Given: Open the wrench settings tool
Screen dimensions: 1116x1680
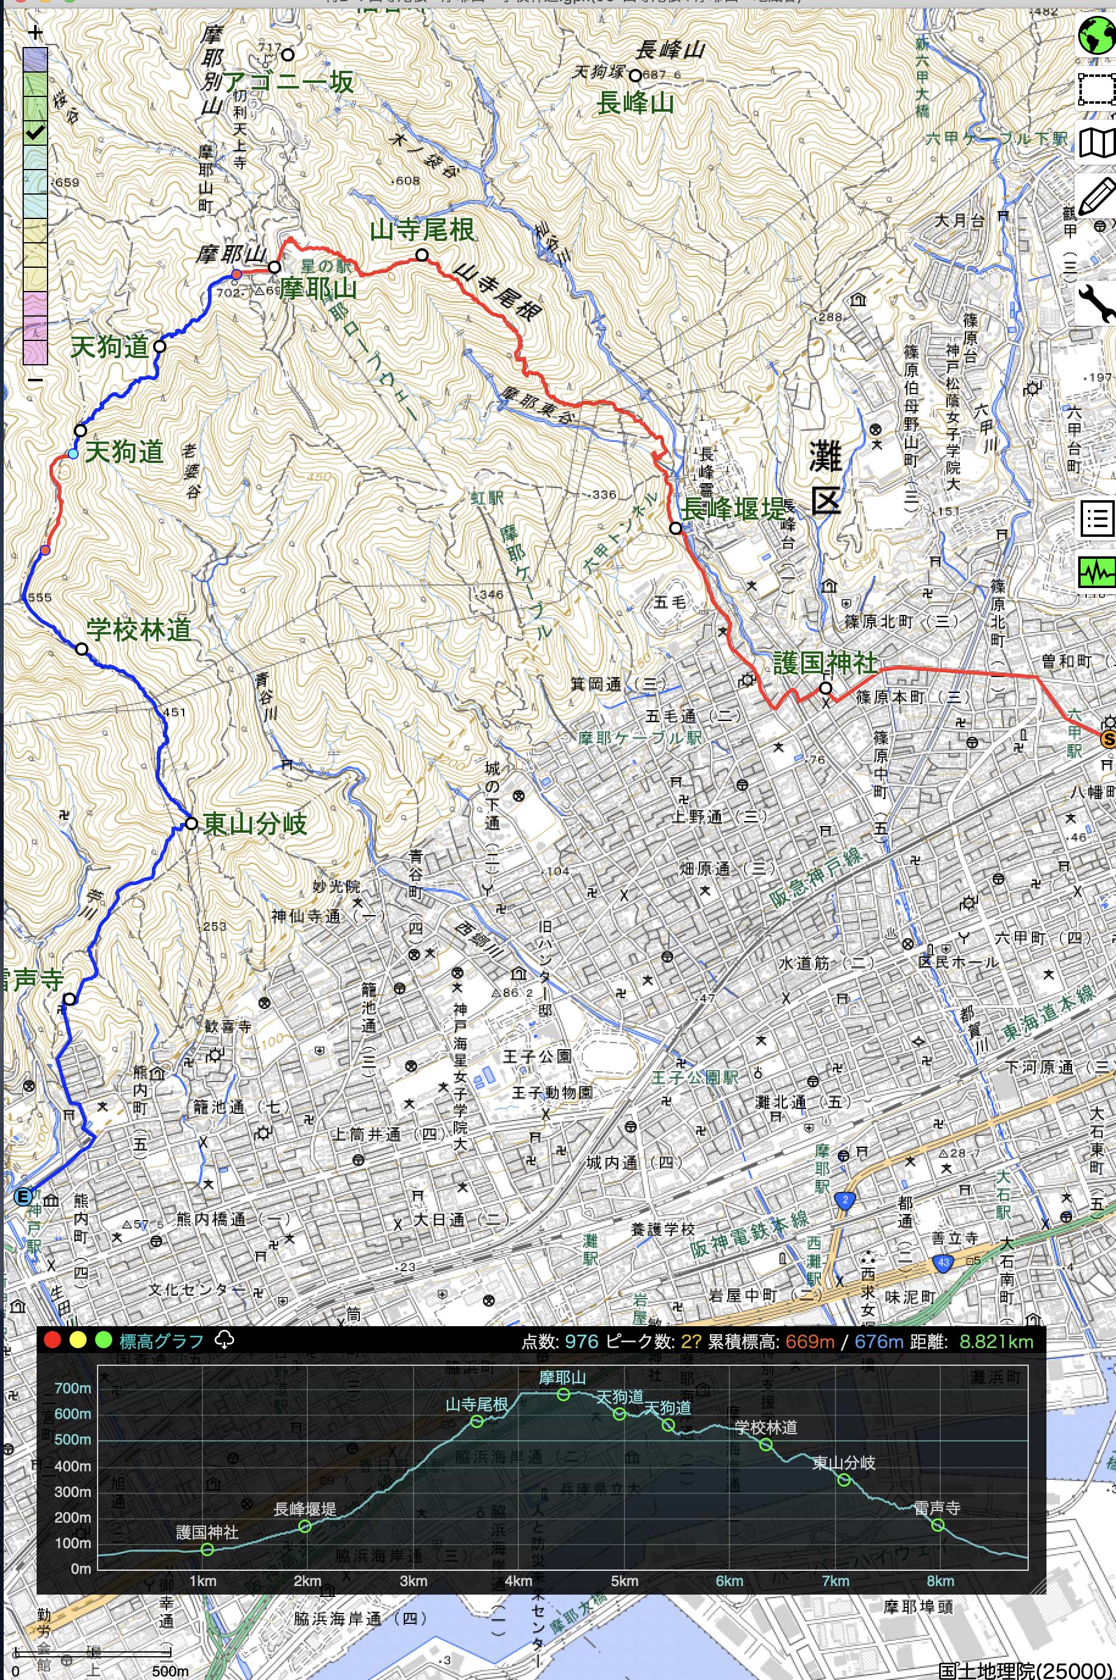Looking at the screenshot, I should tap(1096, 303).
